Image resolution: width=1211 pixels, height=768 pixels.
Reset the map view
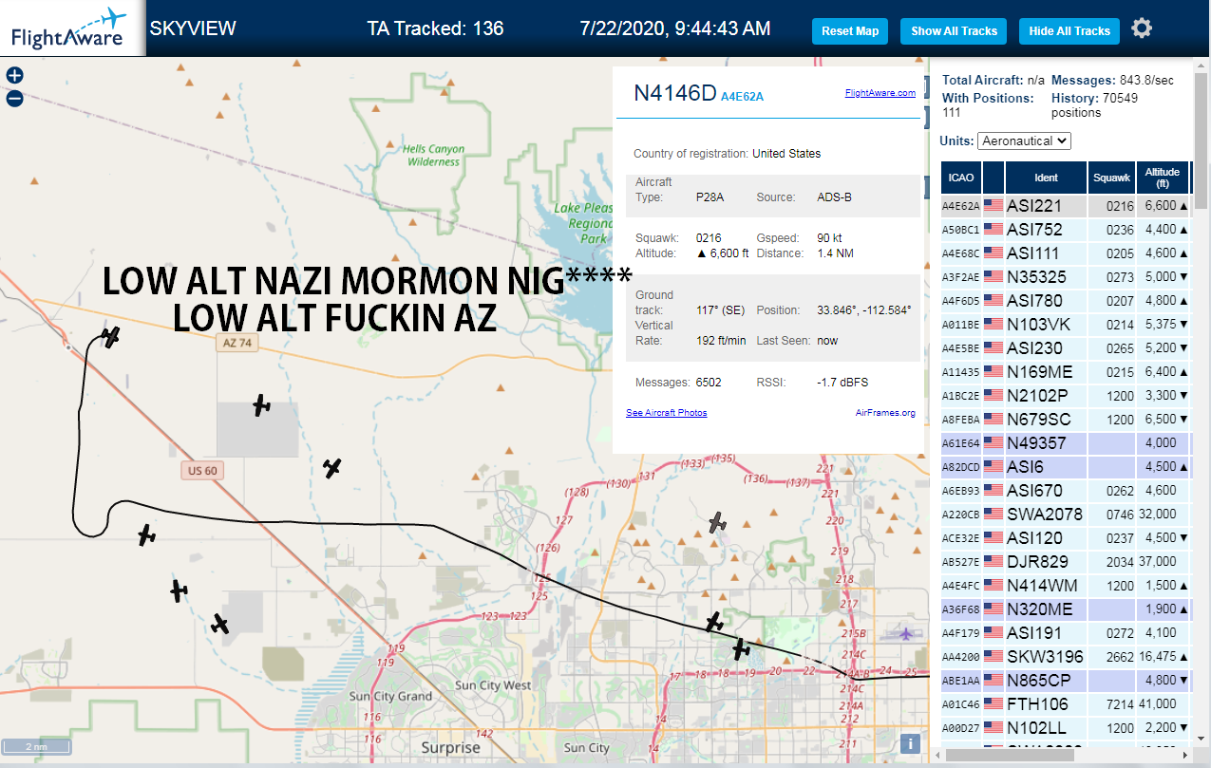tap(850, 31)
